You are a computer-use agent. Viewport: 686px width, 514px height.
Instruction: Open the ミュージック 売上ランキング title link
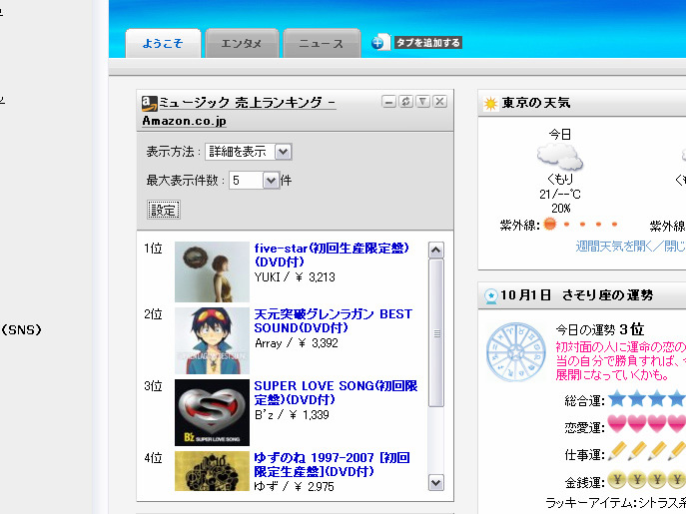click(x=239, y=111)
